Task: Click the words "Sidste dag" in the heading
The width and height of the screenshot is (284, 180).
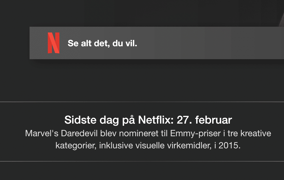Action: 86,120
